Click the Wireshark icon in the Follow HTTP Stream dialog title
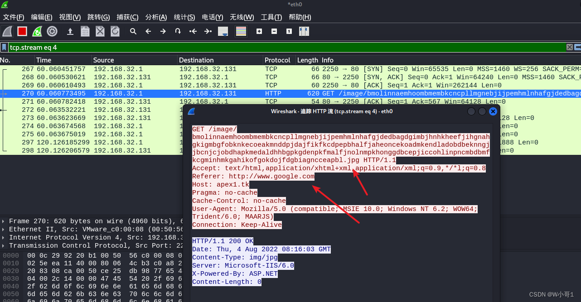The height and width of the screenshot is (302, 581). click(191, 111)
